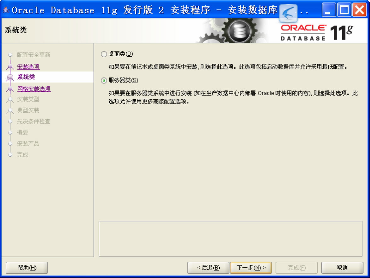The image size is (370, 278).
Task: Click the Java icon in title bar
Action: (6, 10)
